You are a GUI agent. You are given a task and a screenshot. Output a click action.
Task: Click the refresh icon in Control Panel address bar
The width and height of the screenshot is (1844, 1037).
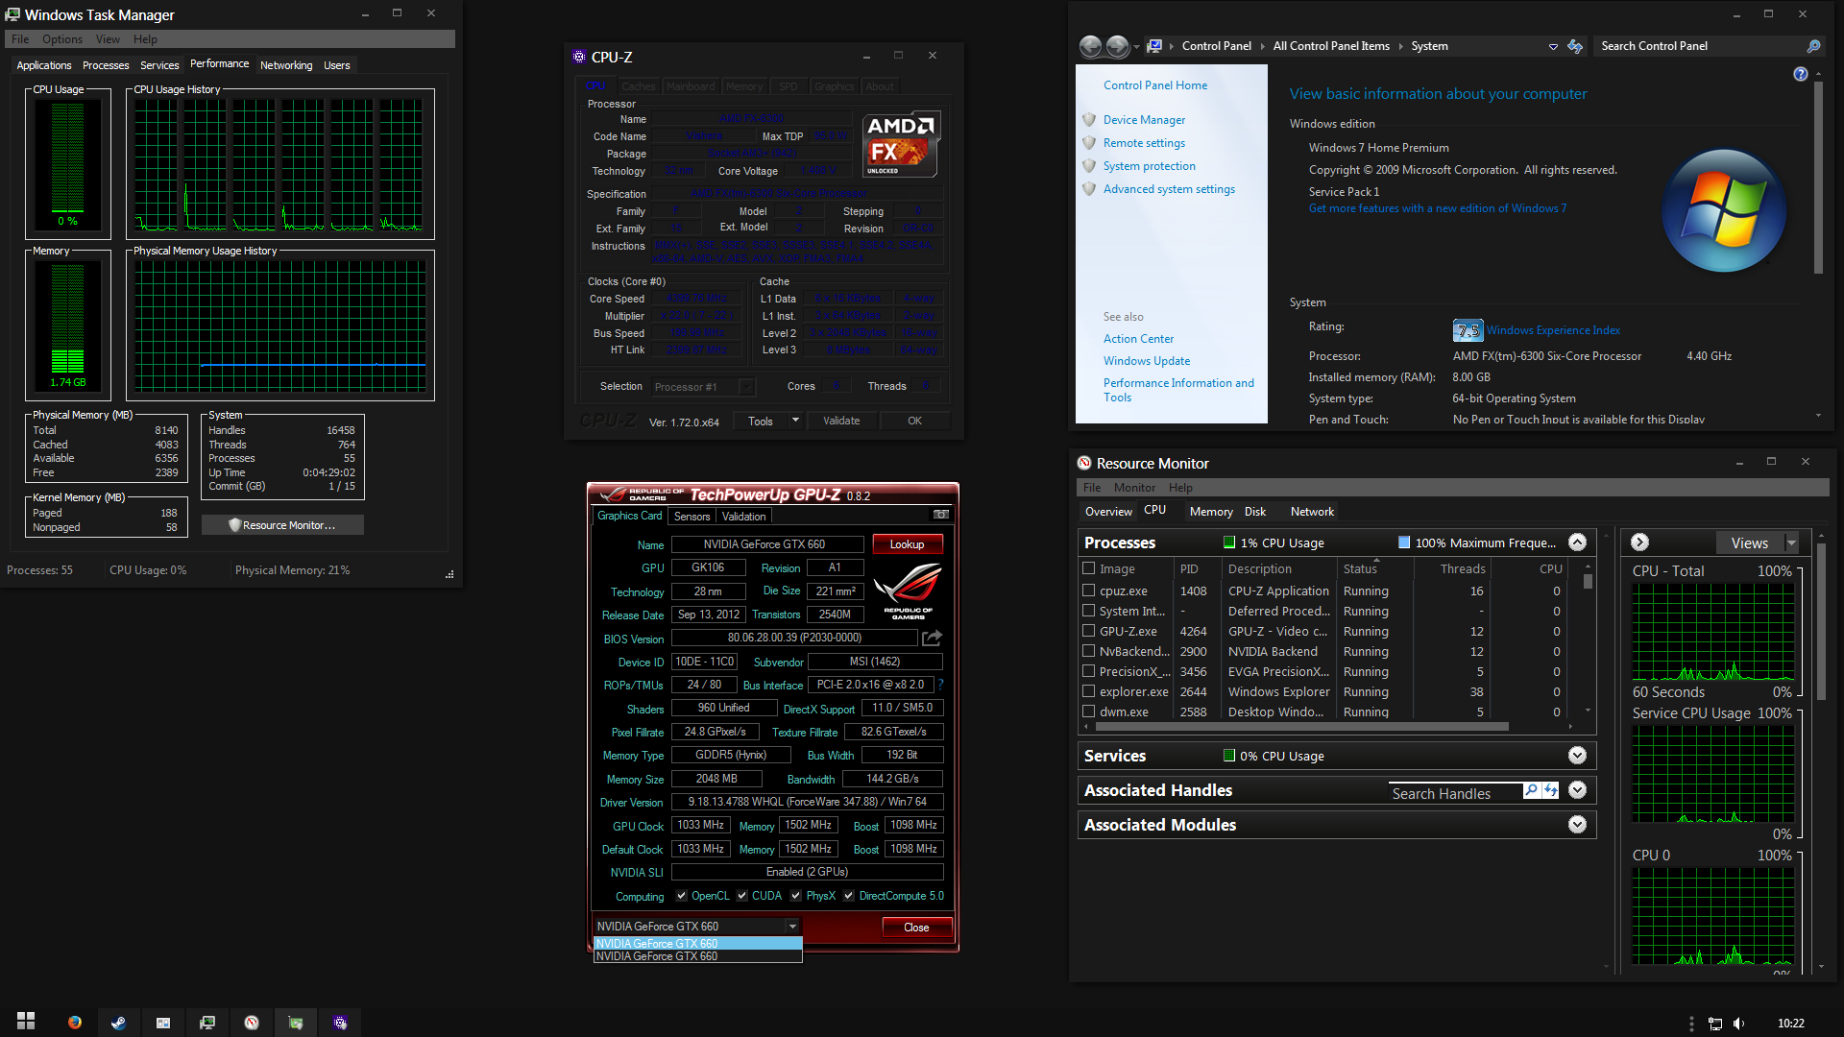1575,46
